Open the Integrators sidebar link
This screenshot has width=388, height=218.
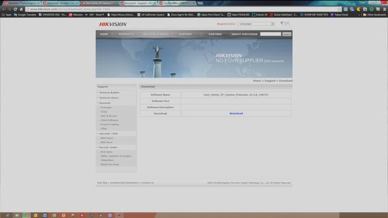click(x=107, y=160)
